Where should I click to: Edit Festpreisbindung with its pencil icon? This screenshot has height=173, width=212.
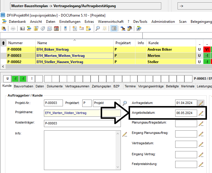(x=201, y=165)
